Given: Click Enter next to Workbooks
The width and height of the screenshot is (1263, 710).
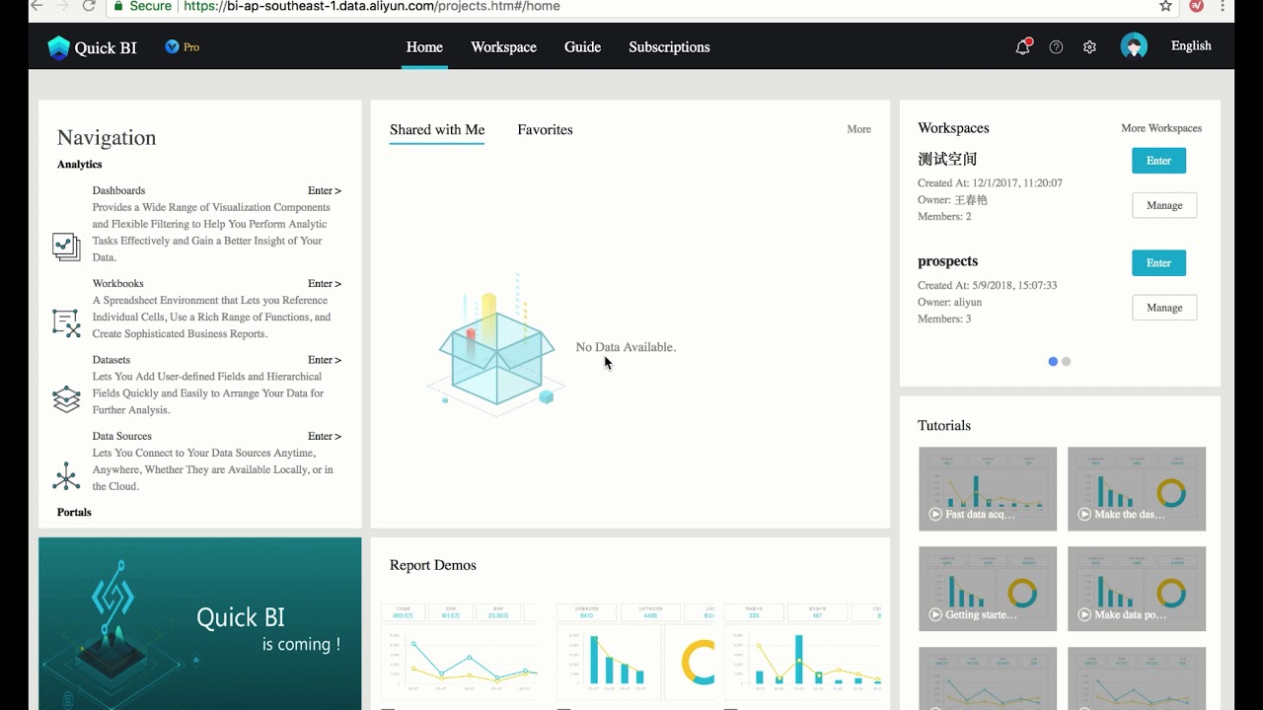Looking at the screenshot, I should click(325, 284).
